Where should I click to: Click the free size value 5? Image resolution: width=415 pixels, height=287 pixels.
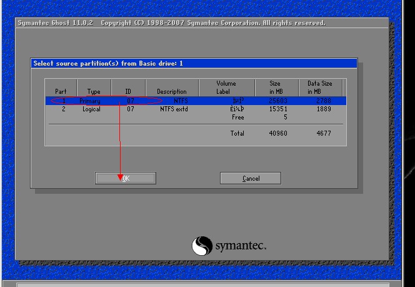(x=285, y=118)
